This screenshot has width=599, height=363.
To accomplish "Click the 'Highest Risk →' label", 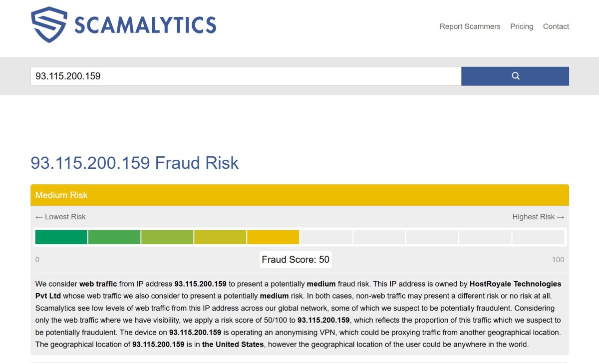I will 538,217.
